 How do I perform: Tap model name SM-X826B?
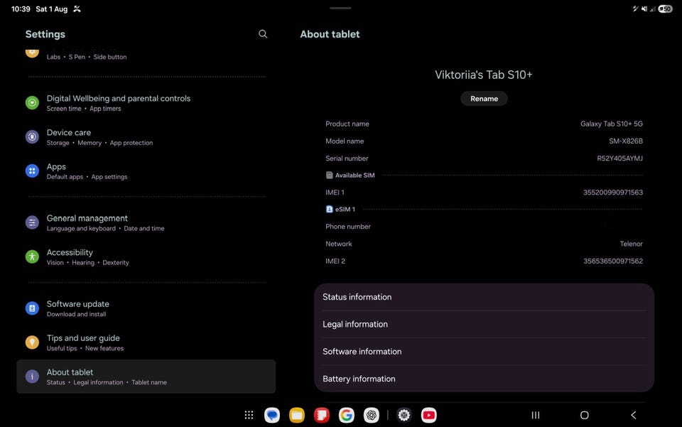tap(625, 141)
